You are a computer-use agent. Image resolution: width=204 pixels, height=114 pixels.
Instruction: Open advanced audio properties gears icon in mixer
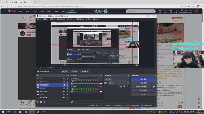72,102
